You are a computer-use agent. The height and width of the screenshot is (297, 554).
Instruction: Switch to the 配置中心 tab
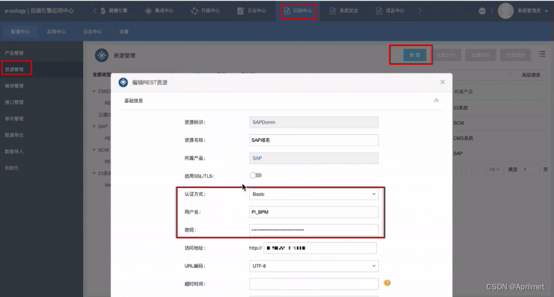(x=20, y=32)
